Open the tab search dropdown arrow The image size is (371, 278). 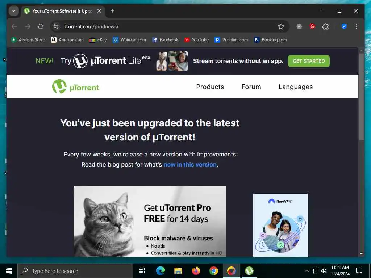14,11
